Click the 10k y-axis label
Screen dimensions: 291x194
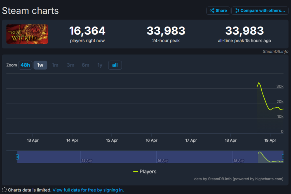click(x=280, y=117)
